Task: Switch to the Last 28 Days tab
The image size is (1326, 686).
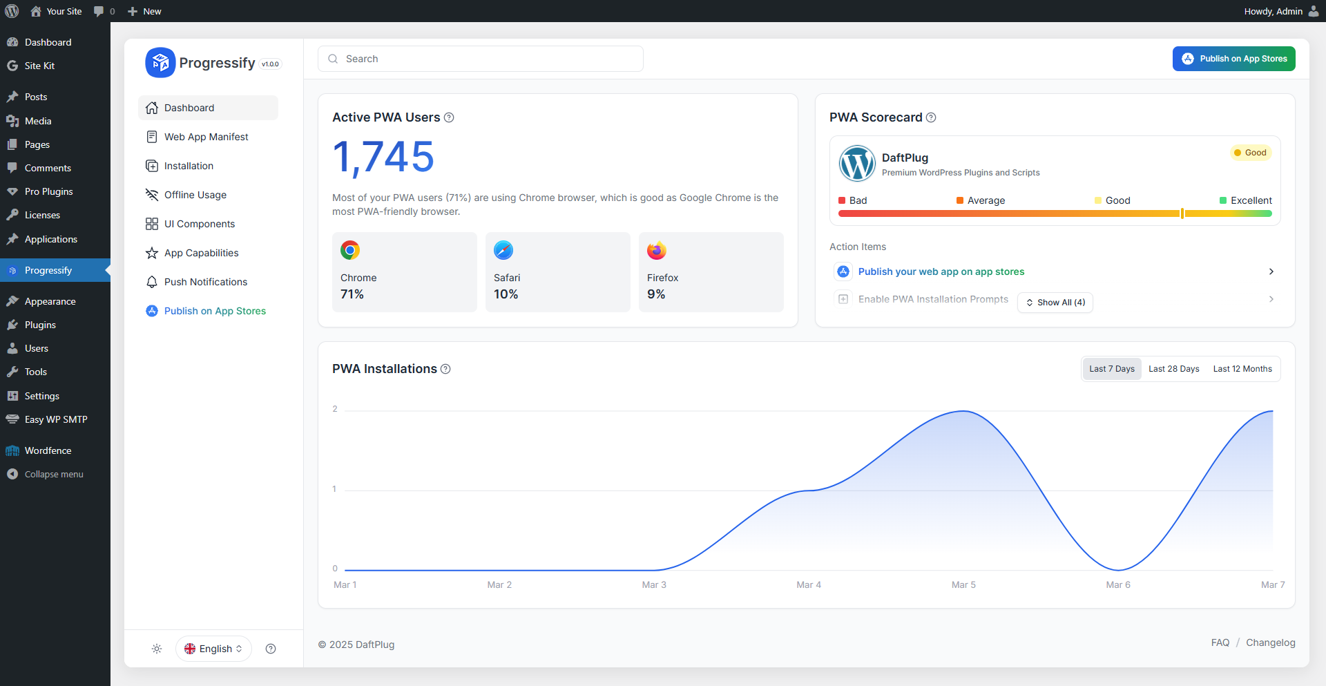Action: point(1173,368)
